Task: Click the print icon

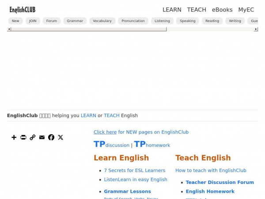Action: click(23, 137)
